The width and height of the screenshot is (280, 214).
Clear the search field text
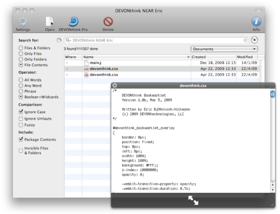[245, 40]
